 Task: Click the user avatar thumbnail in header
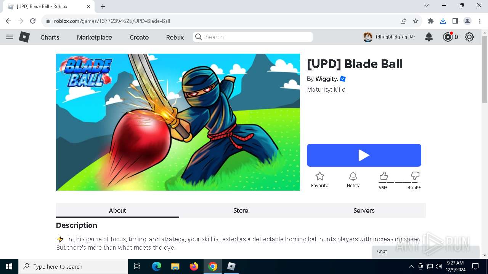click(368, 37)
